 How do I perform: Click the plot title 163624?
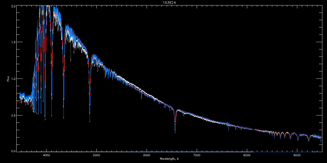(169, 3)
